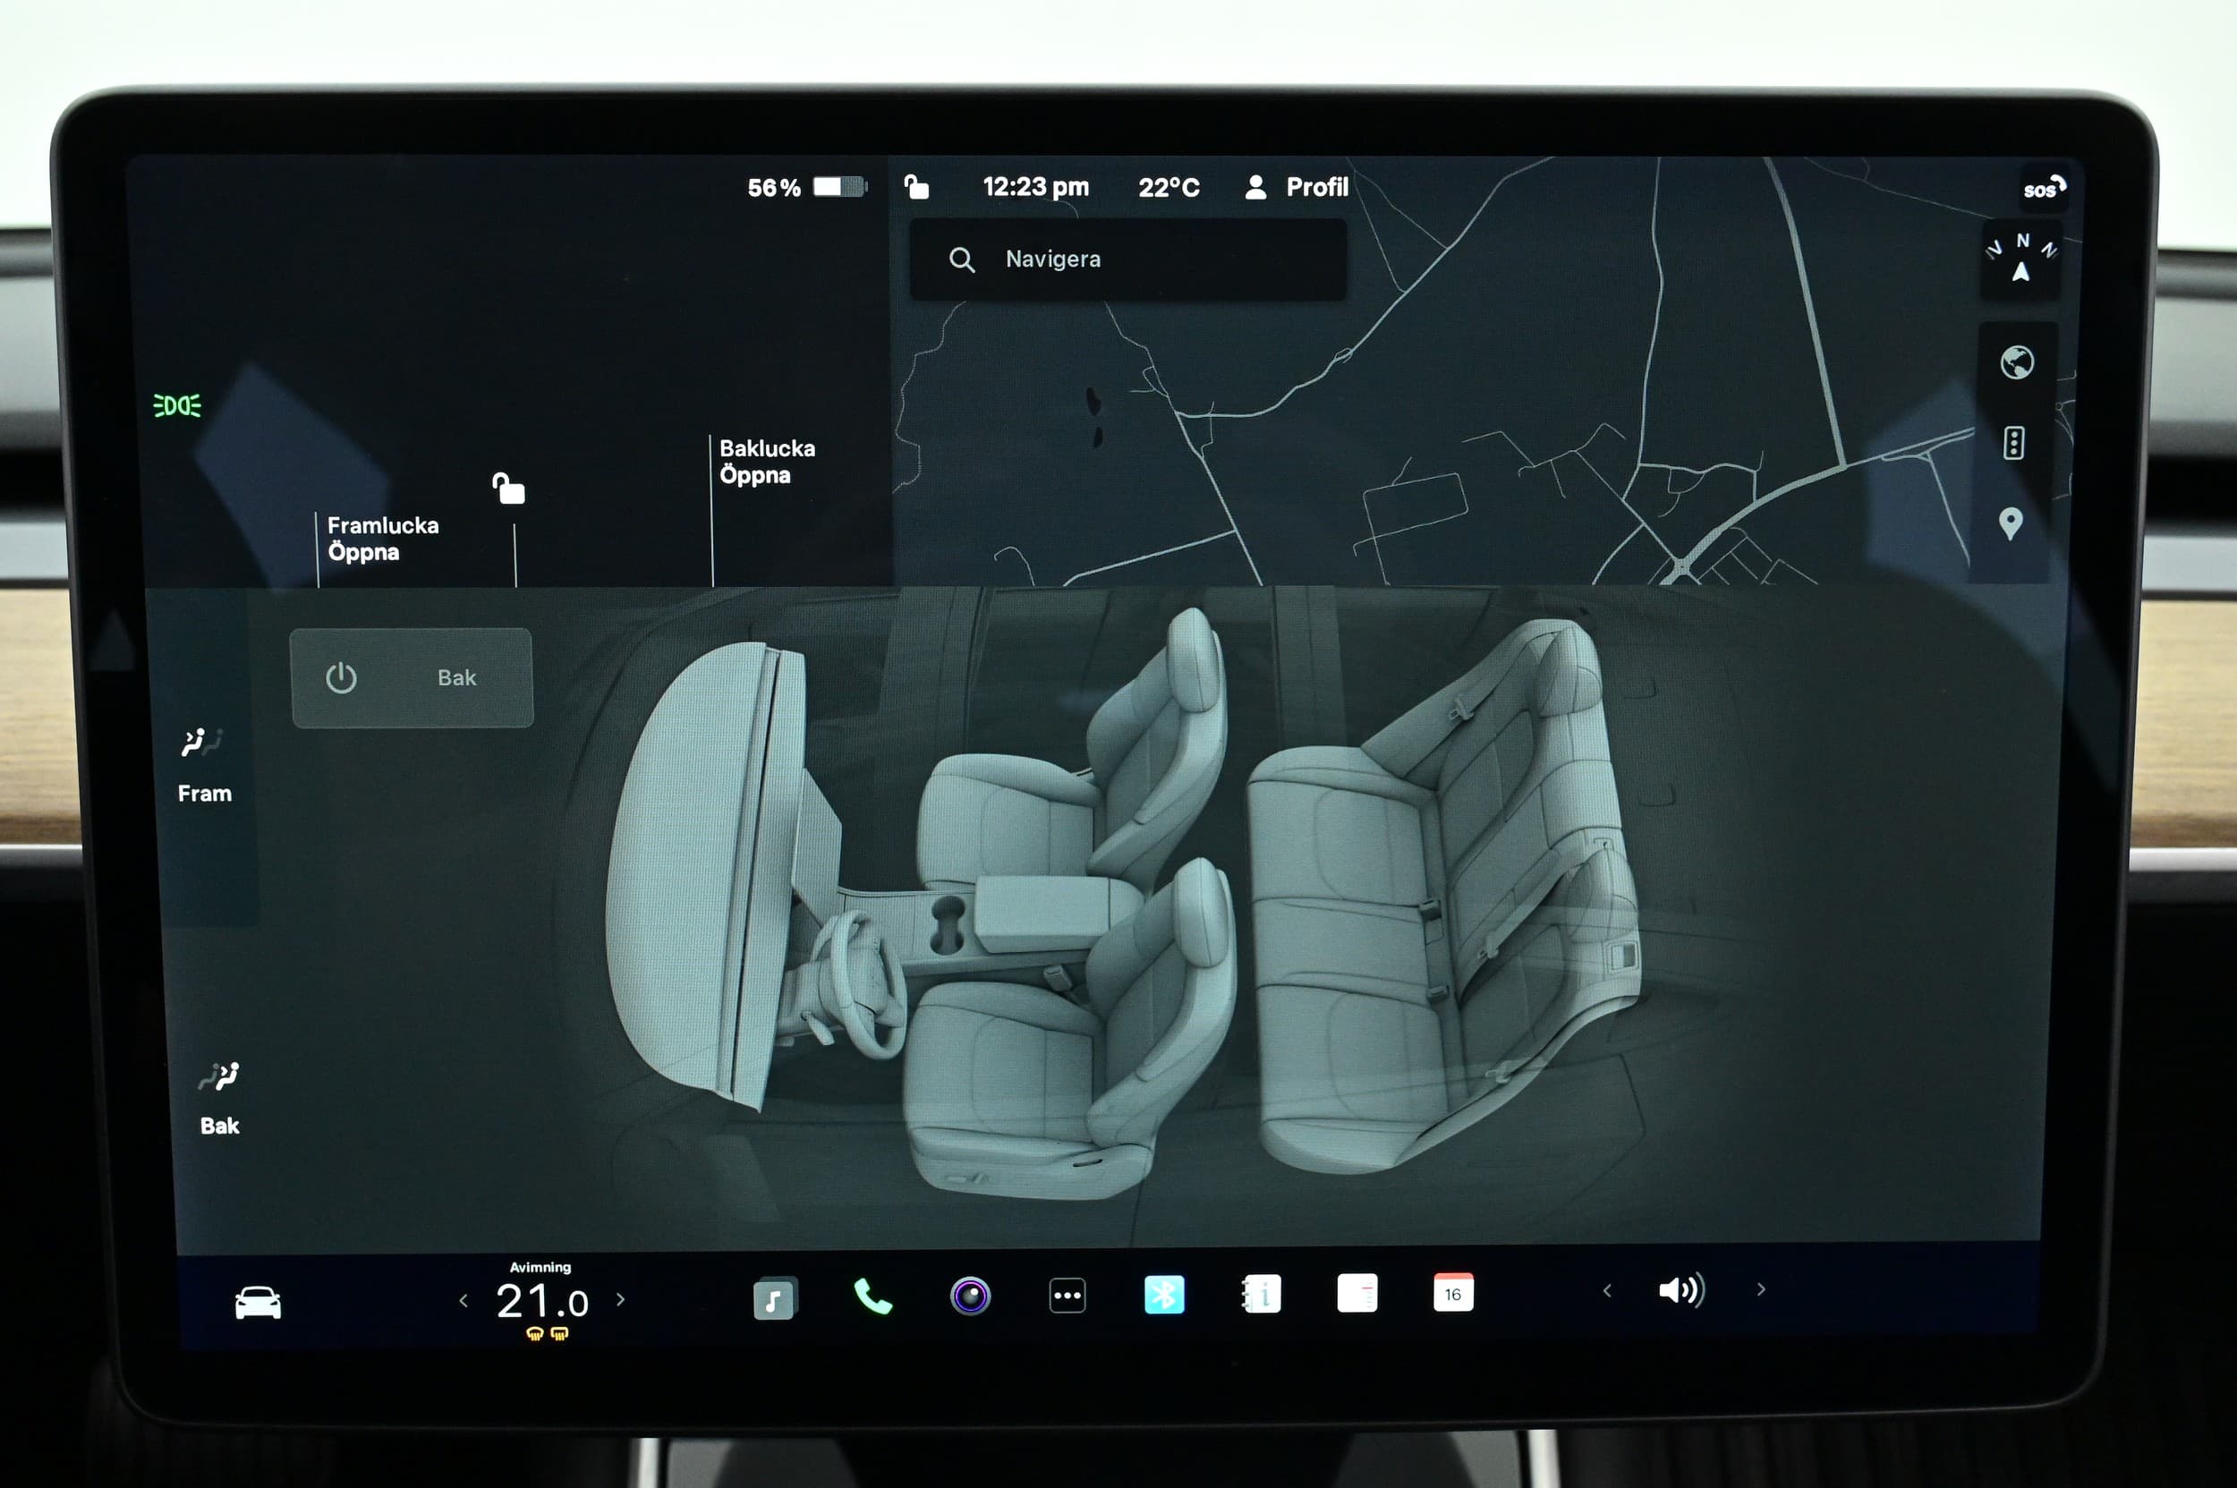Select Fram front climate tab
Screen dimensions: 2237x1488
pos(204,766)
